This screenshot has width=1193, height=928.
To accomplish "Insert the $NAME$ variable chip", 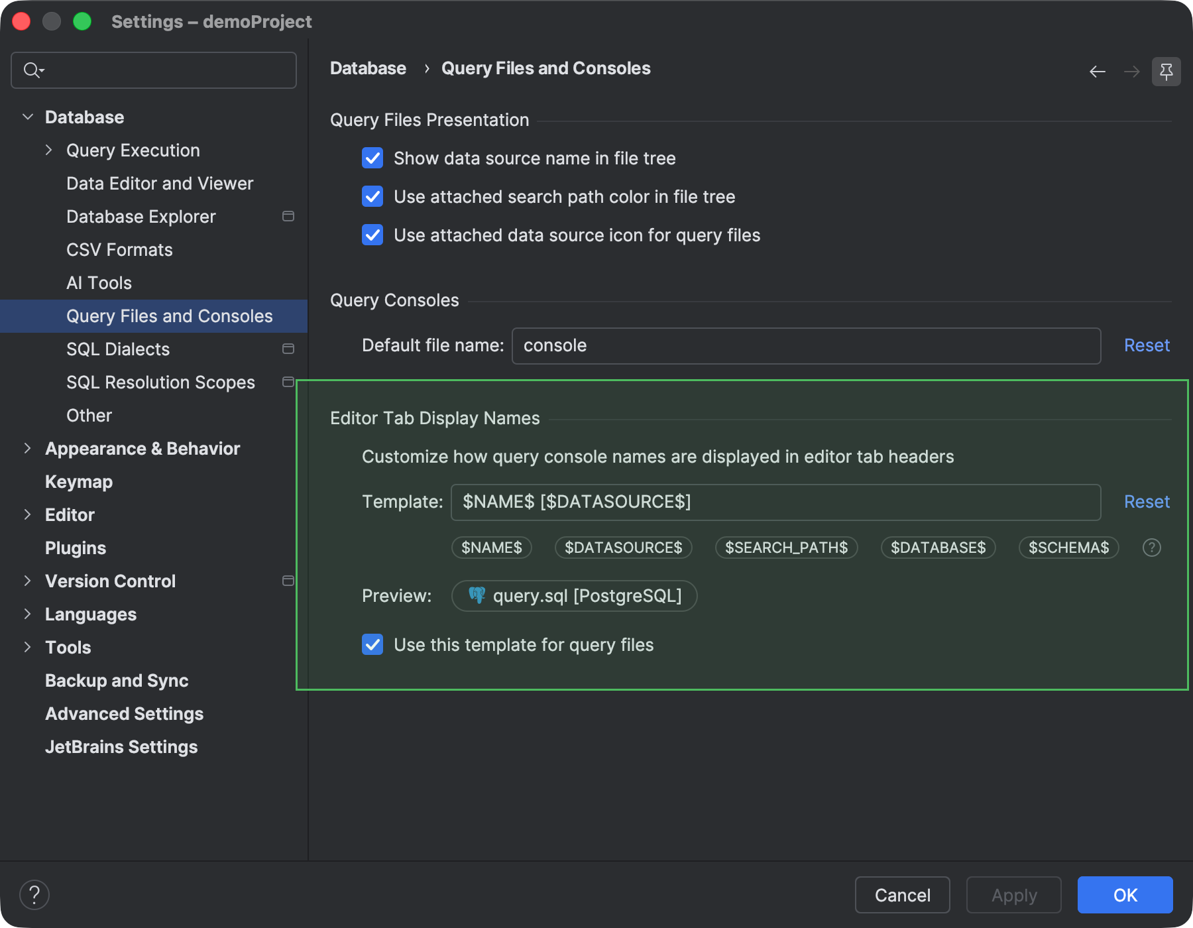I will [492, 548].
